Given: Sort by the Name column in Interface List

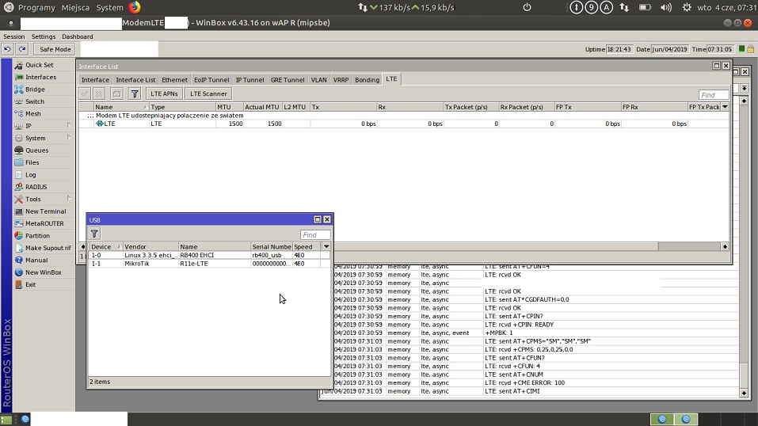Looking at the screenshot, I should [121, 107].
